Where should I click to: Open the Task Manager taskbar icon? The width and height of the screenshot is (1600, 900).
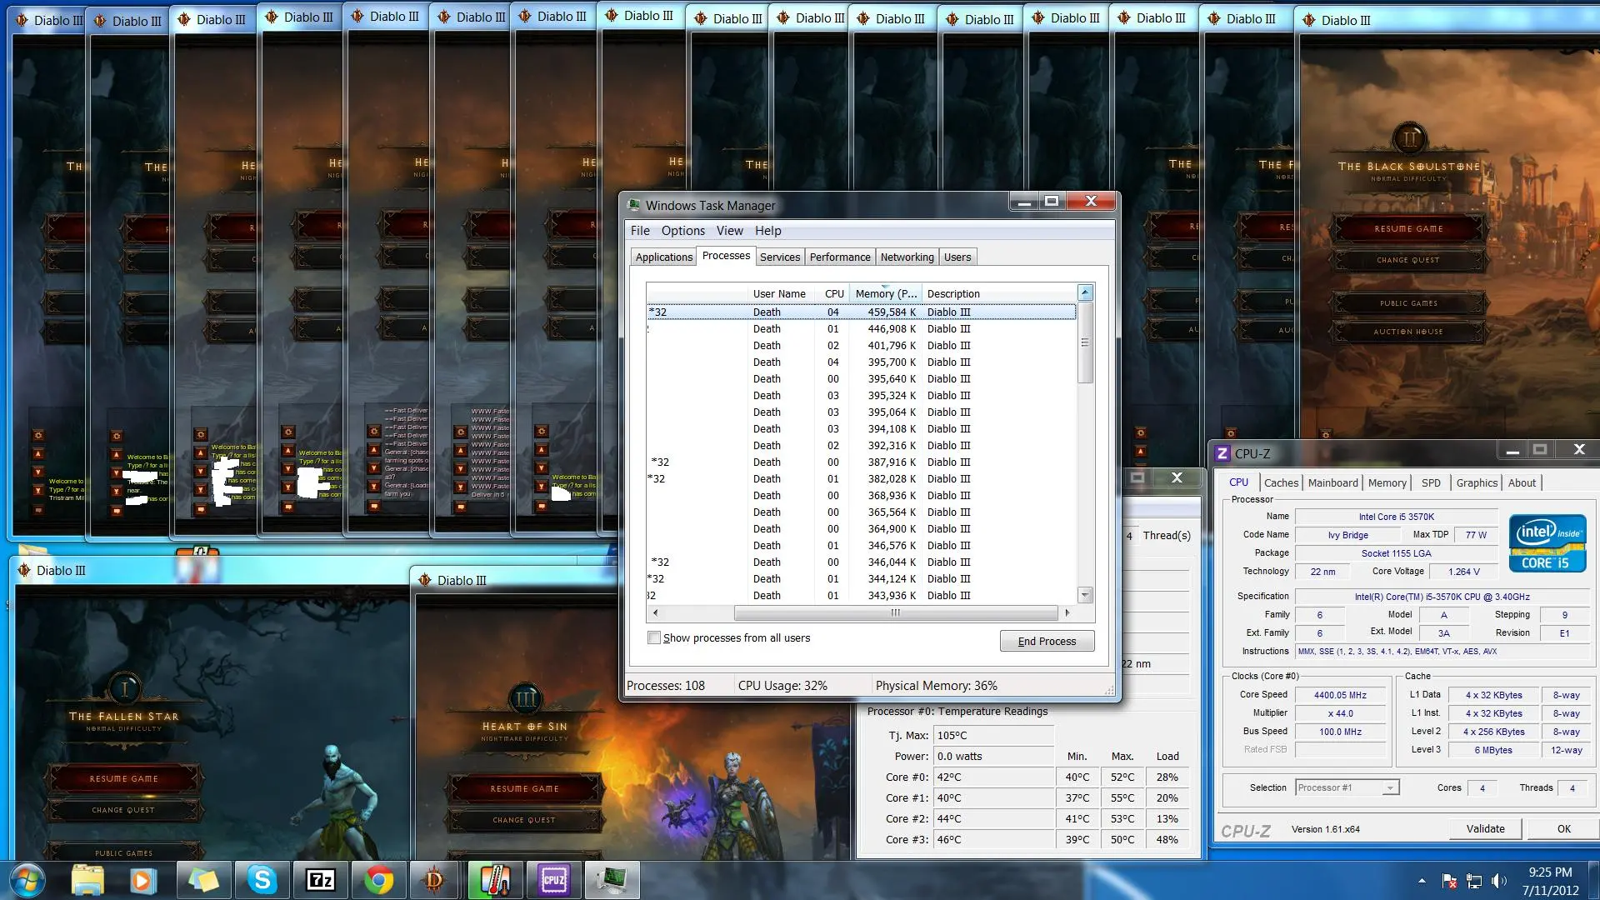(x=612, y=880)
